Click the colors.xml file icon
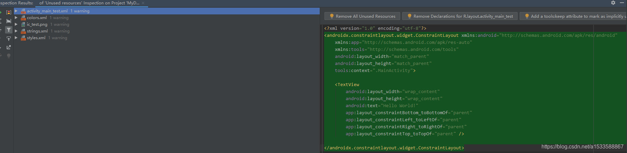 (23, 18)
